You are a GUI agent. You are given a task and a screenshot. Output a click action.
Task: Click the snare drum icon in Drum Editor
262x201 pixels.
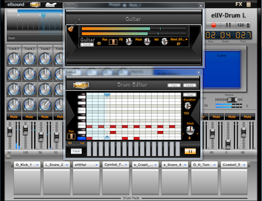pyautogui.click(x=81, y=85)
